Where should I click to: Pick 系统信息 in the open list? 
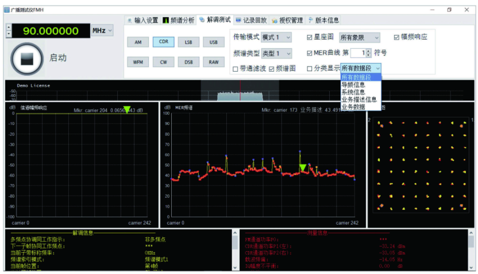click(x=354, y=92)
